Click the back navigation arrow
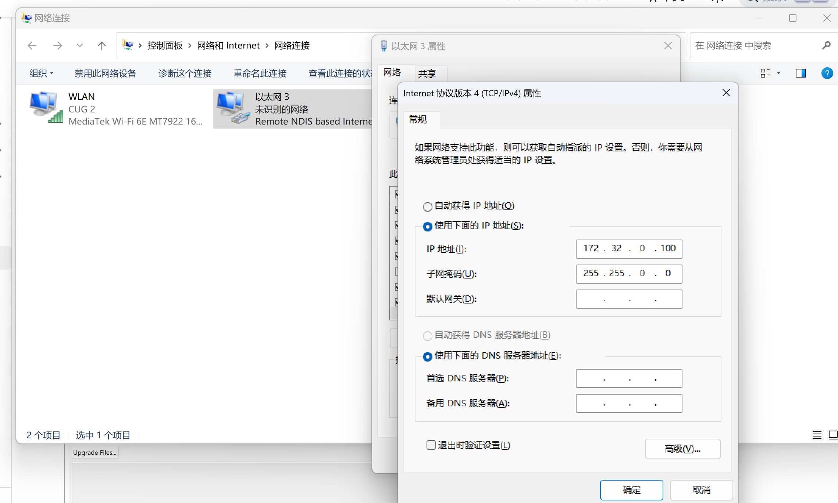The image size is (838, 503). (32, 46)
